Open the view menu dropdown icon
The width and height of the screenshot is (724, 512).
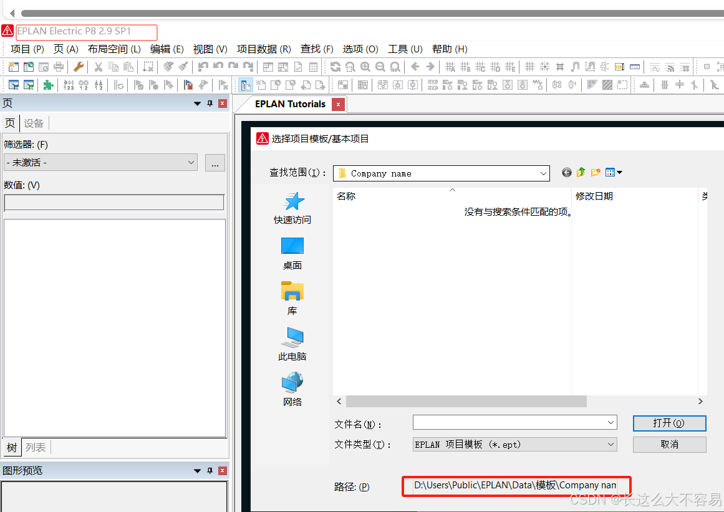(x=614, y=173)
